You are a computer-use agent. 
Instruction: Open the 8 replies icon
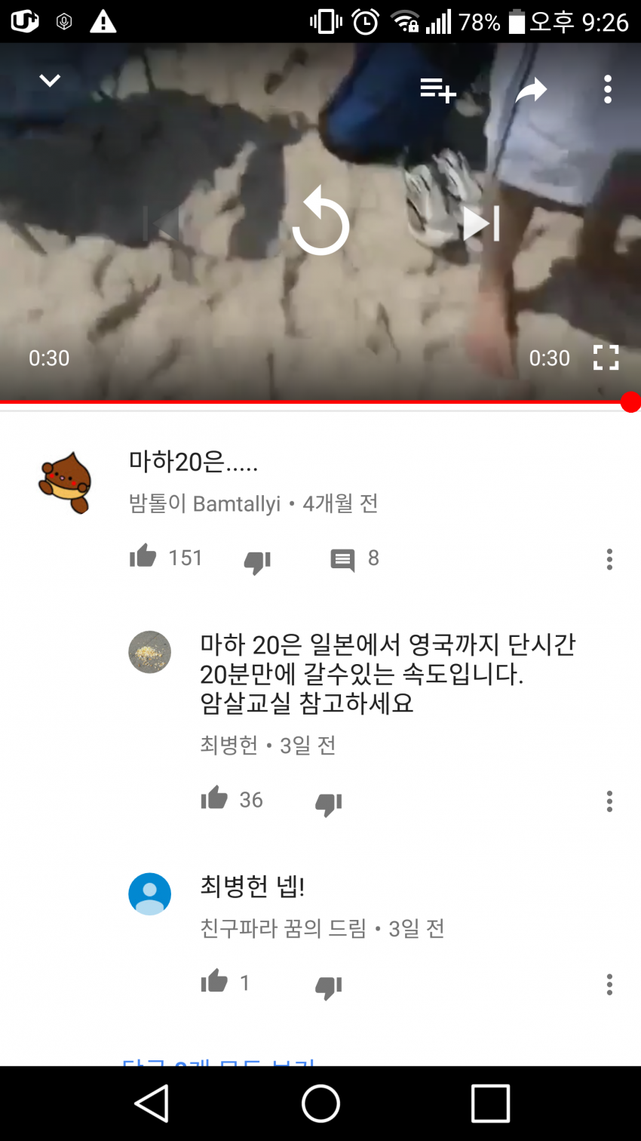tap(342, 560)
